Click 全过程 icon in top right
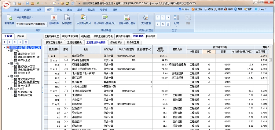Image resolution: width=275 pixels, height=130 pixels. (197, 9)
